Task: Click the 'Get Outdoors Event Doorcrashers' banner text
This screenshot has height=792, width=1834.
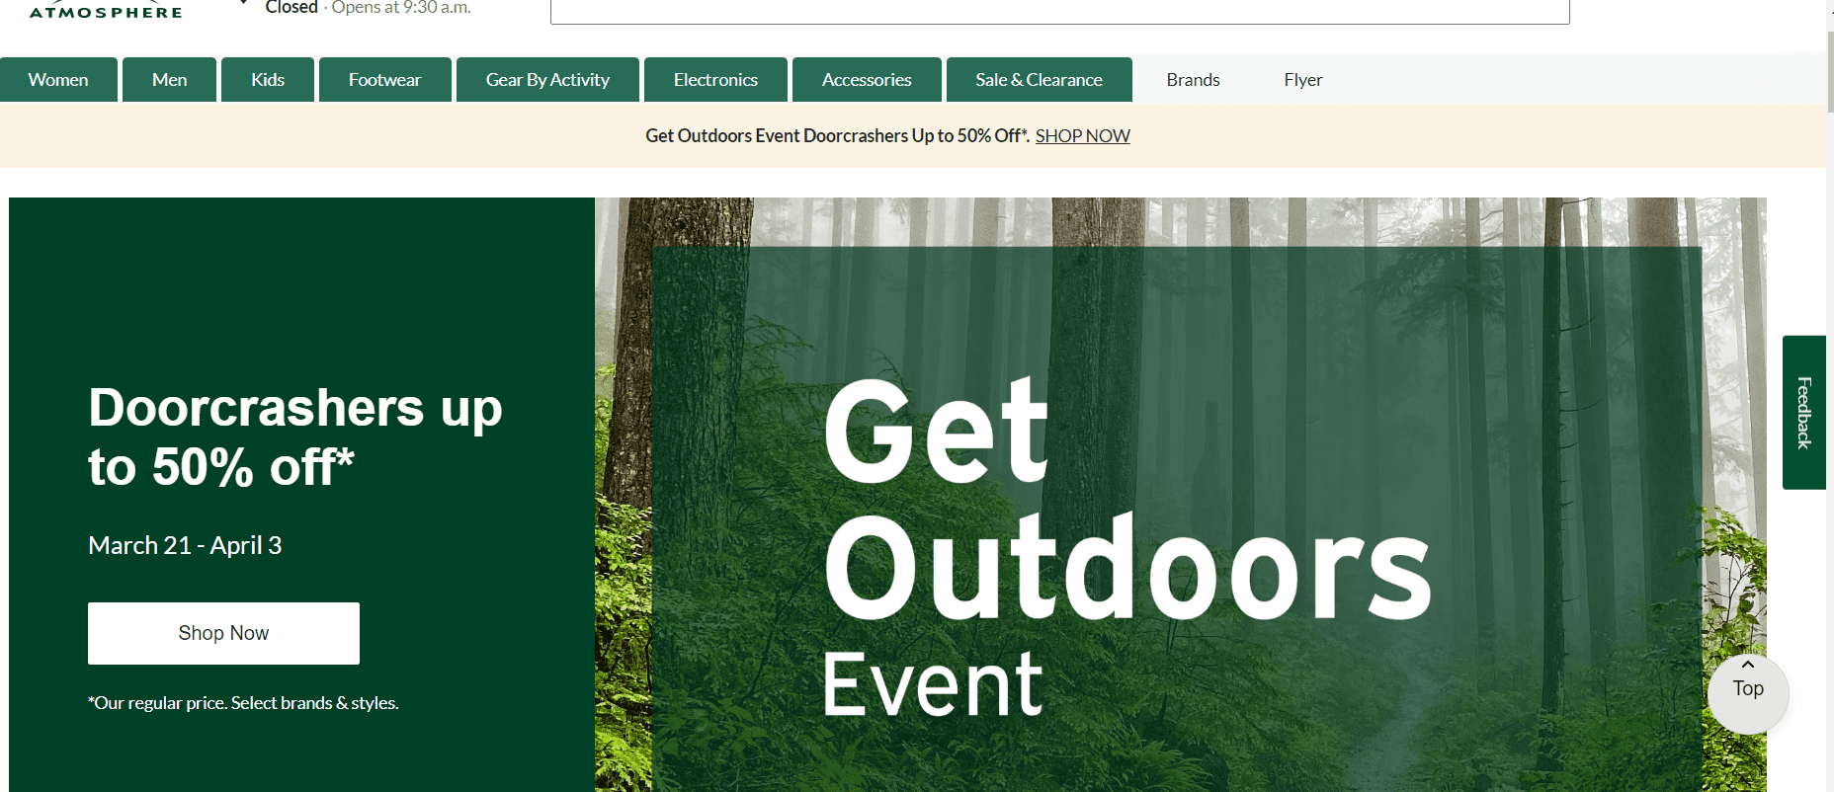Action: tap(837, 136)
